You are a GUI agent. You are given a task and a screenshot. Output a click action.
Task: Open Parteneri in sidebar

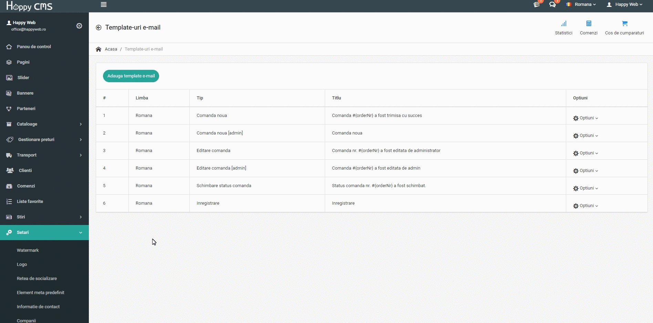click(x=44, y=109)
